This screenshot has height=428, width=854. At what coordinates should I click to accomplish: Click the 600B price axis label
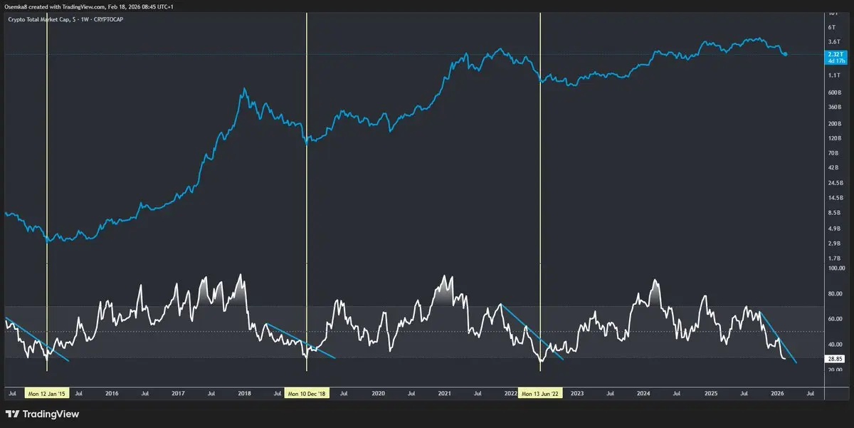pos(833,93)
